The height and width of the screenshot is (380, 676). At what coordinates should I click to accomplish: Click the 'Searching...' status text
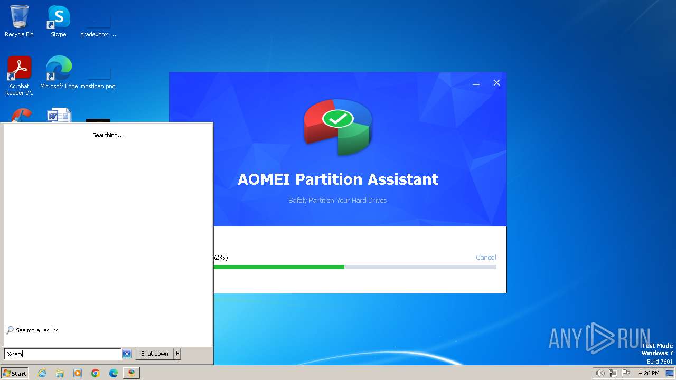[x=108, y=135]
